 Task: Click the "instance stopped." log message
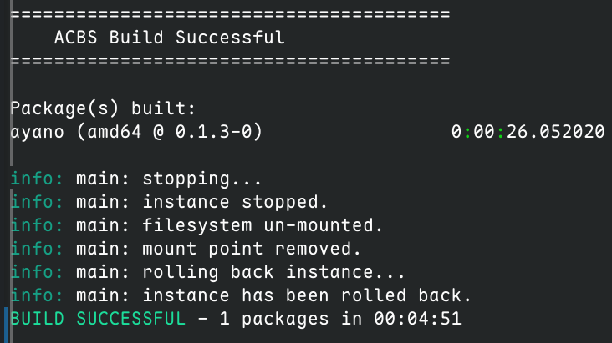pos(235,201)
